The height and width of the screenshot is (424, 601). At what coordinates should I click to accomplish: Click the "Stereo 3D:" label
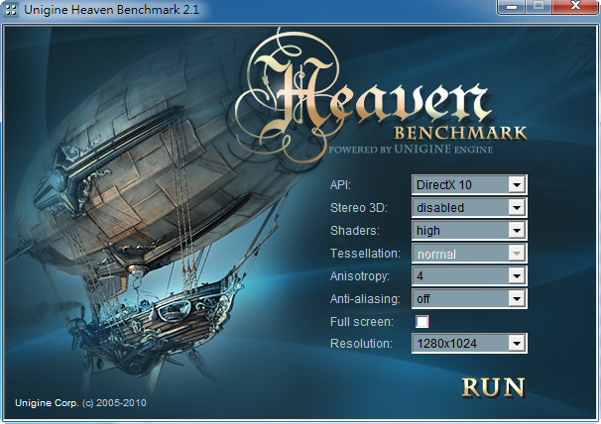coord(359,208)
